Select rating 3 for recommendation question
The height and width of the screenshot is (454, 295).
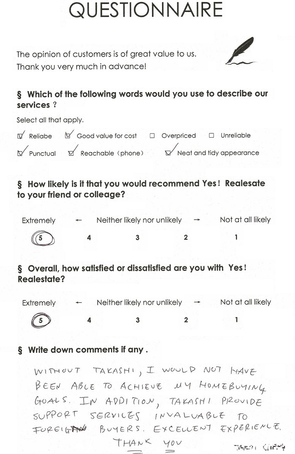coord(137,237)
